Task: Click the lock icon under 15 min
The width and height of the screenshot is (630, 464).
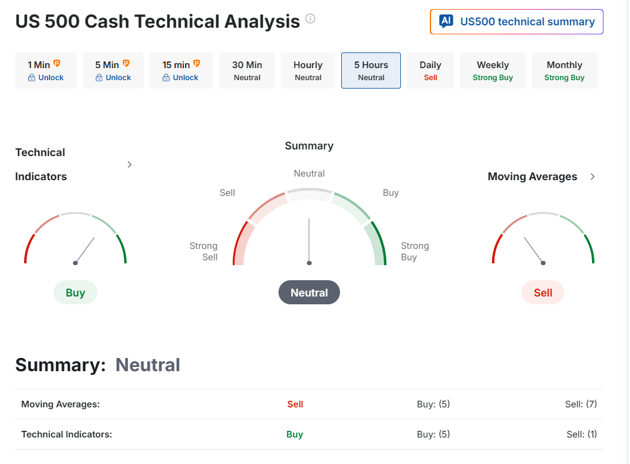Action: pyautogui.click(x=166, y=78)
